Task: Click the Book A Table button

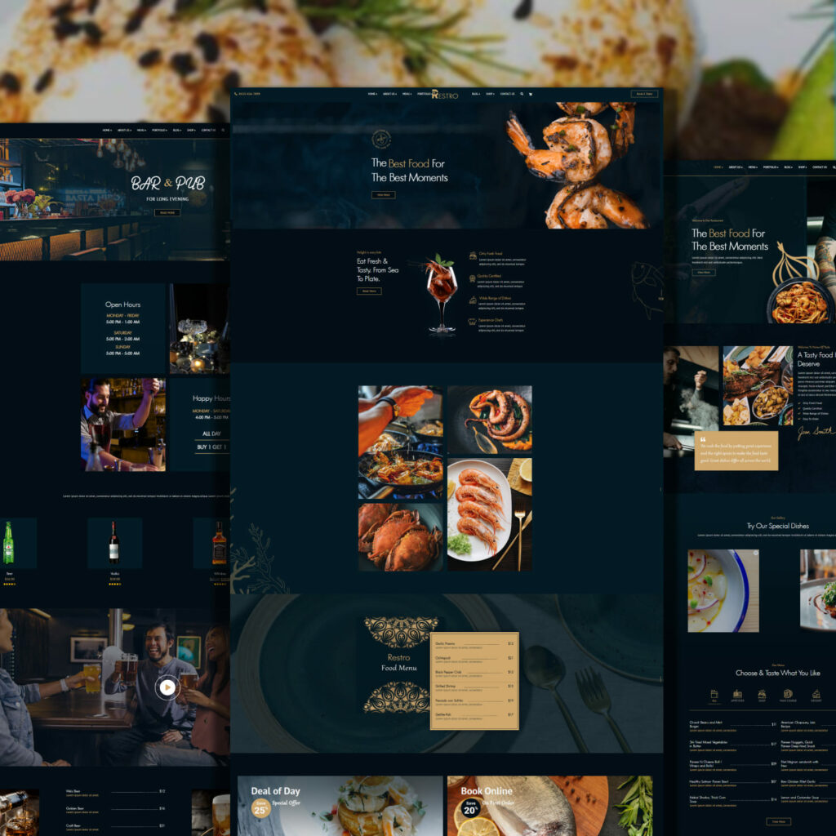Action: coord(643,94)
